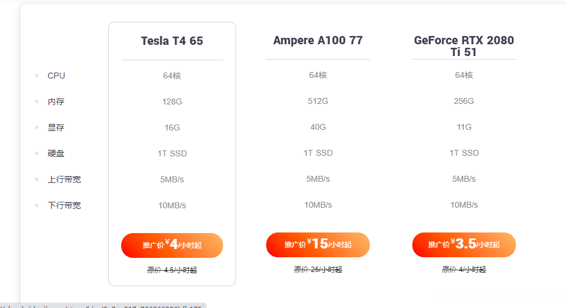Click the 下行带宽 row label
The width and height of the screenshot is (565, 308).
coord(64,205)
